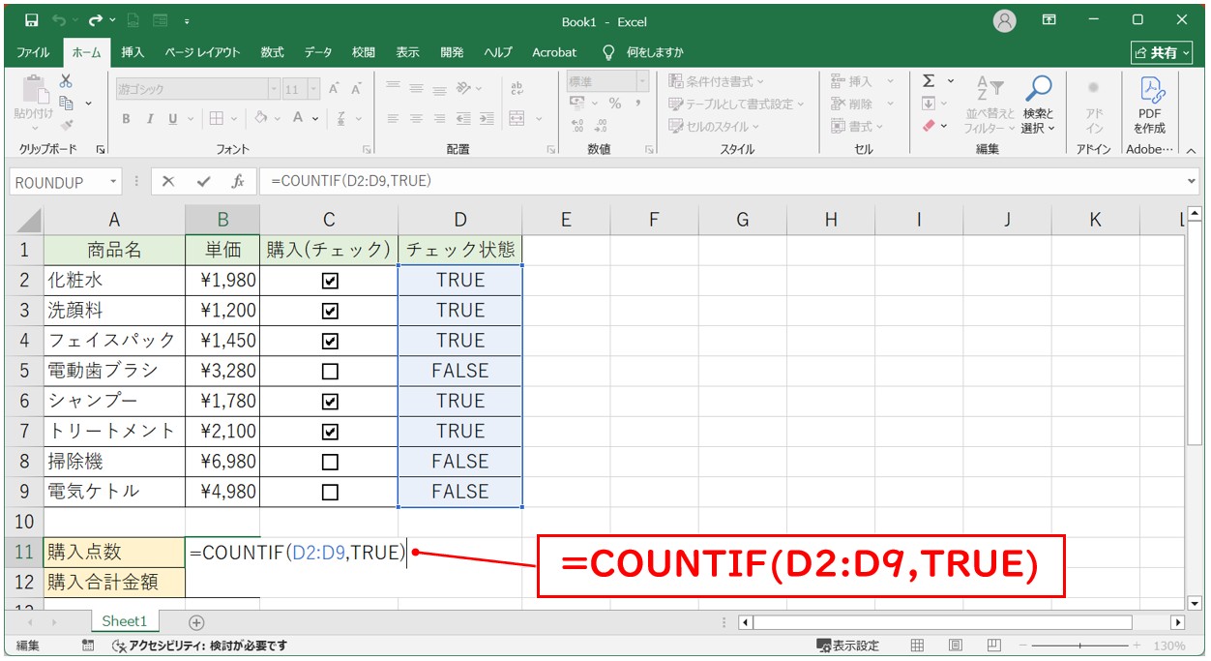Open Find and Select (検索と選択)
Screen dimensions: 1211x661
[1038, 105]
